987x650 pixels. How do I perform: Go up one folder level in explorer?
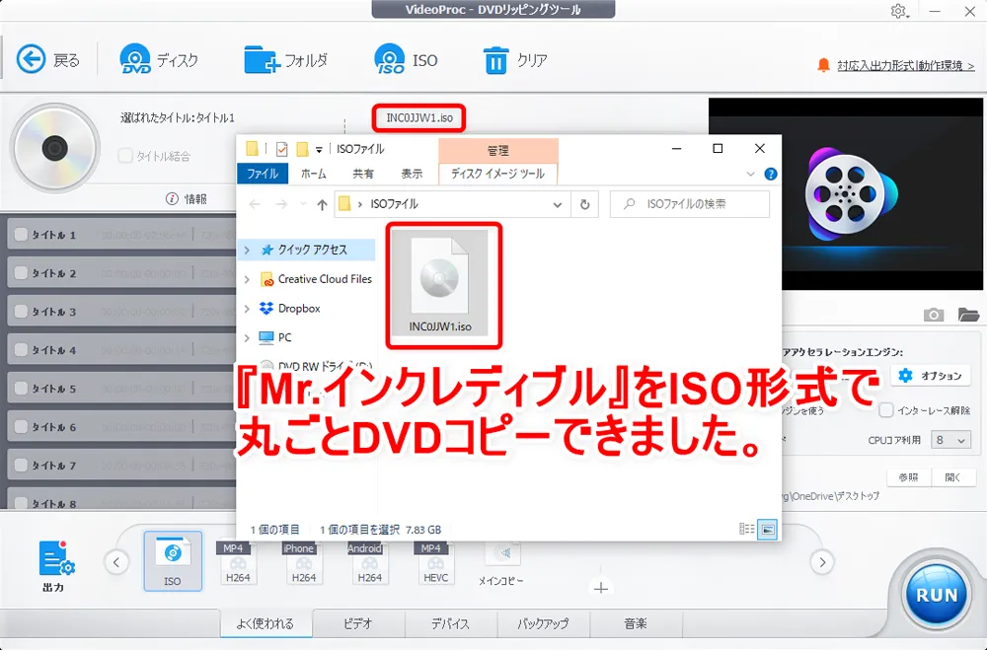click(x=323, y=204)
